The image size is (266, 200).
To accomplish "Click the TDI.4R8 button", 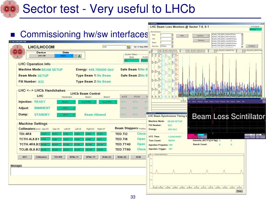I will click(58, 157).
